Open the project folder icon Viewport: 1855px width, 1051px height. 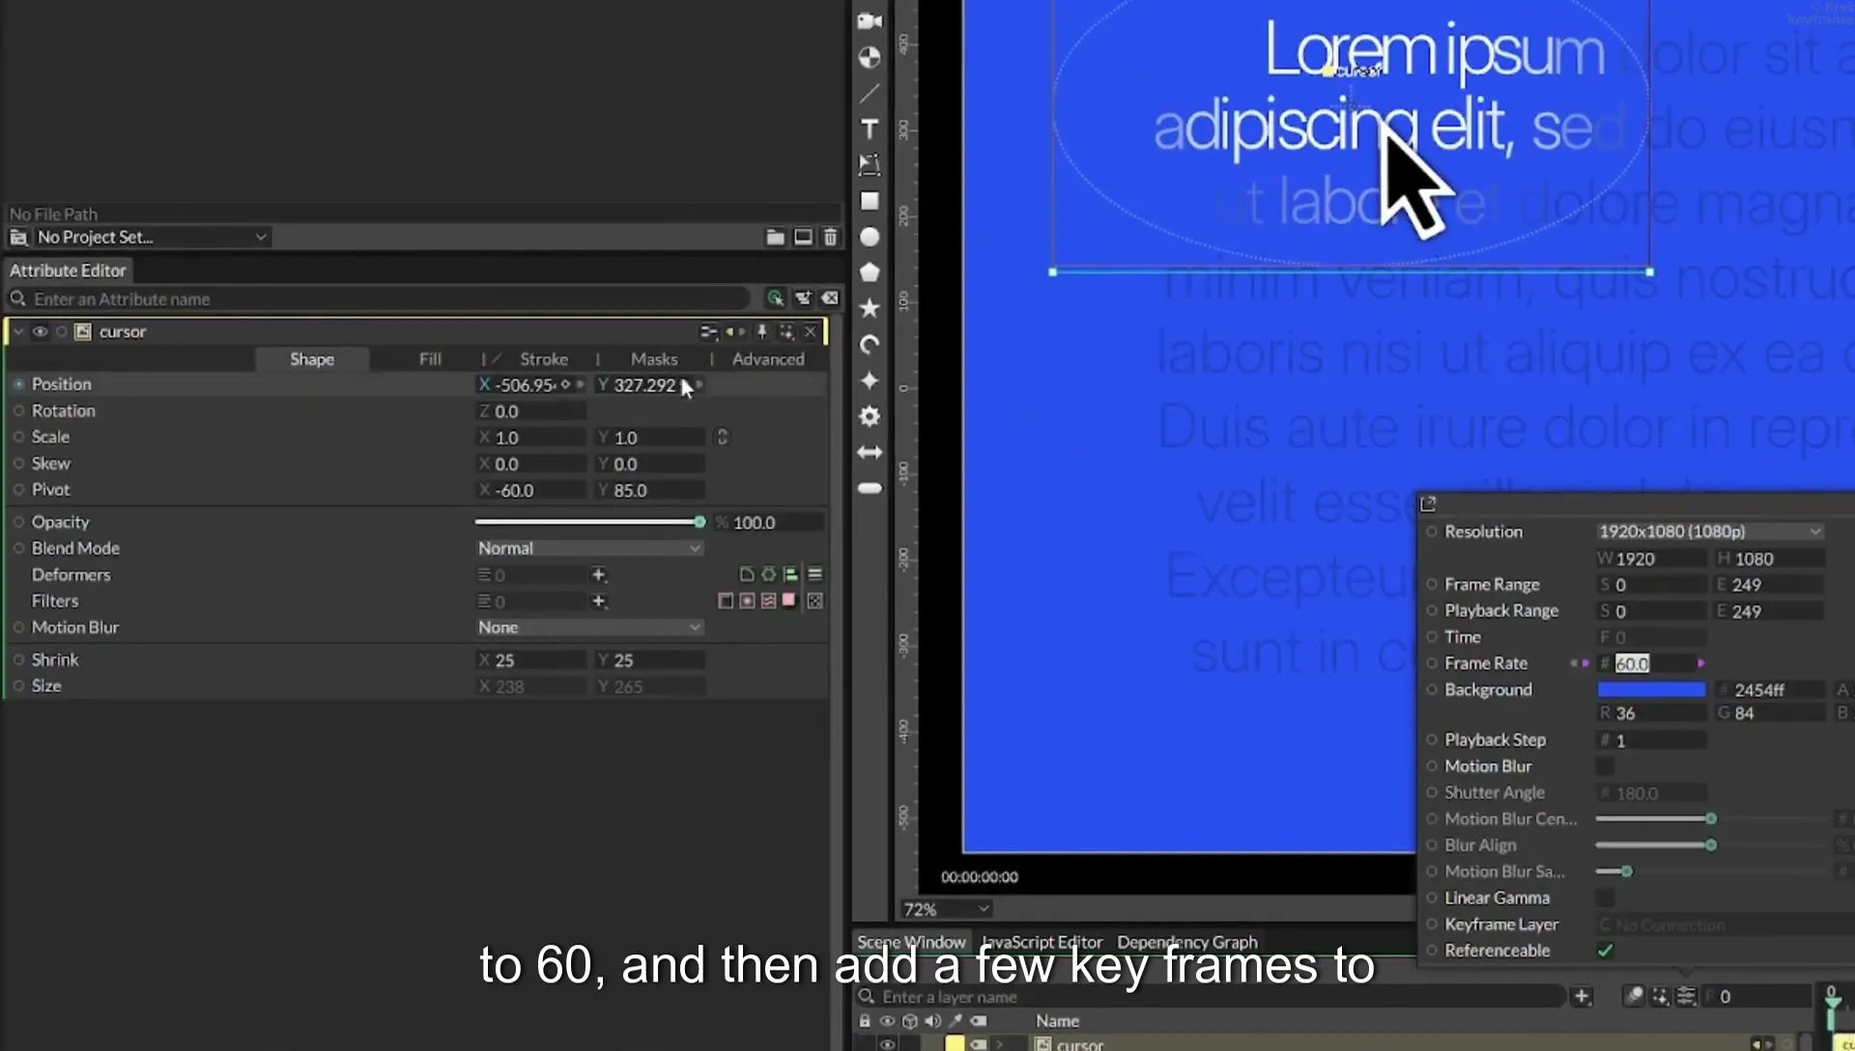(775, 237)
